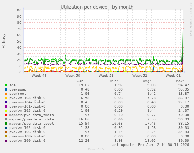
Task: Click the 'Week 49' x-axis label
Action: pos(39,76)
